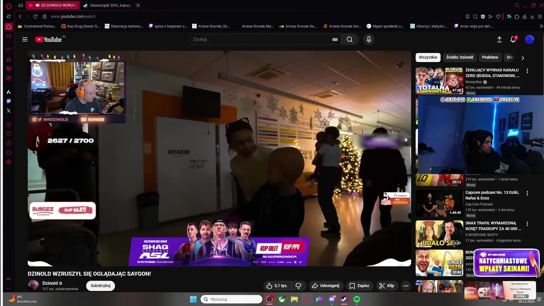
Task: Open 'Amar ninja pro def' bookmark
Action: [x=473, y=26]
